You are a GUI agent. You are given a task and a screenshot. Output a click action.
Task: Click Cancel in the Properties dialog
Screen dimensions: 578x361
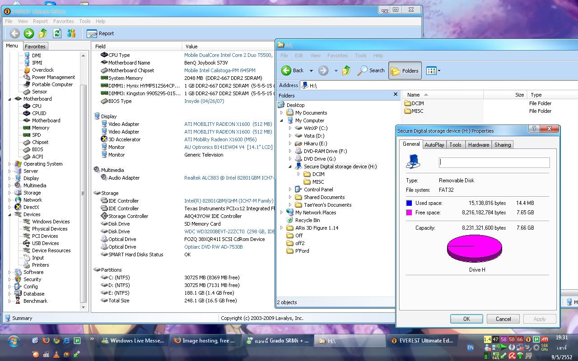pyautogui.click(x=503, y=319)
